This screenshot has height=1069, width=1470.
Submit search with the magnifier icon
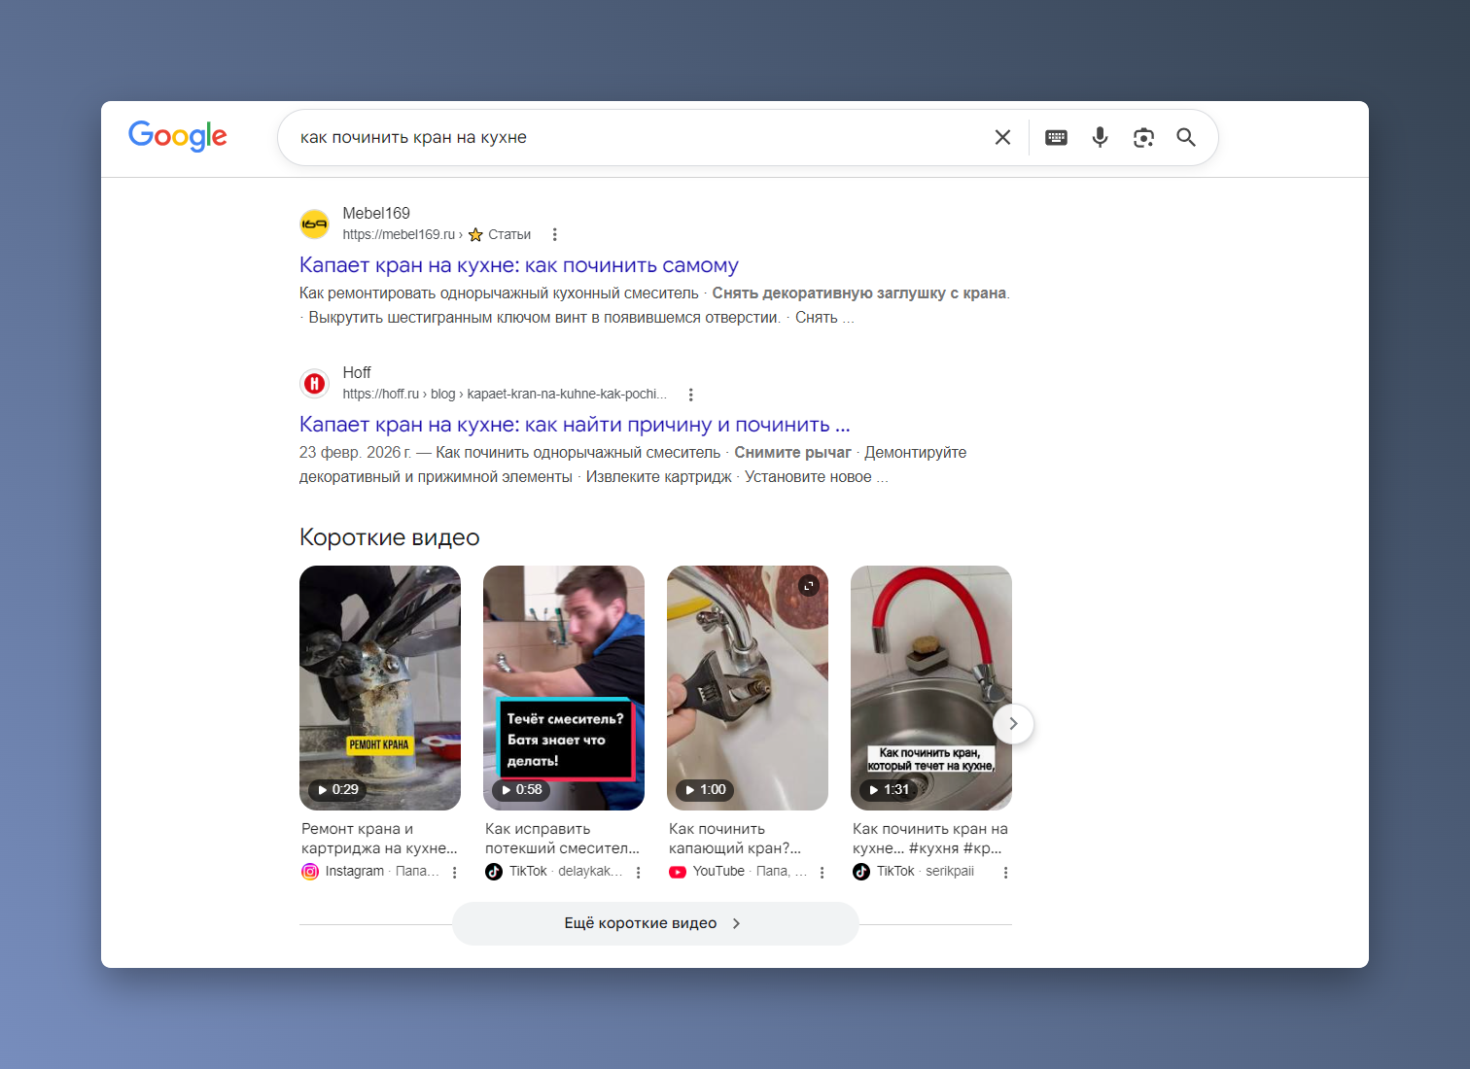pyautogui.click(x=1186, y=138)
